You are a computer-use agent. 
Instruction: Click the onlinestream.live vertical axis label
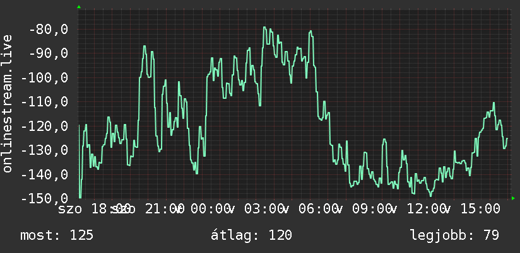pos(7,103)
